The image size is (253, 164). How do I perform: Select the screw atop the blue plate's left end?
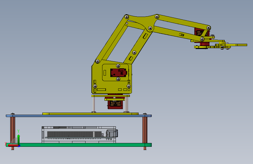point(13,114)
